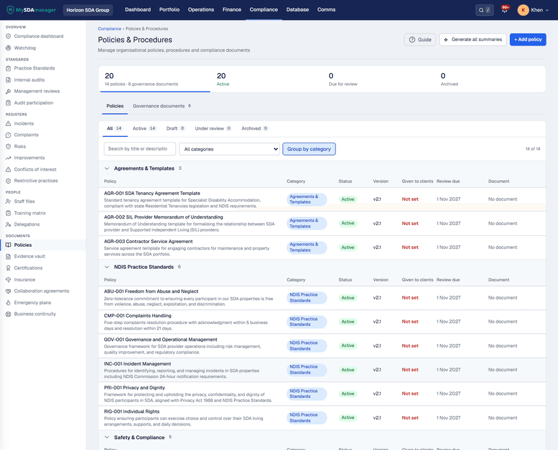Click NDIS Practice Standards tag on RIG-001
The height and width of the screenshot is (450, 558).
[x=307, y=418]
